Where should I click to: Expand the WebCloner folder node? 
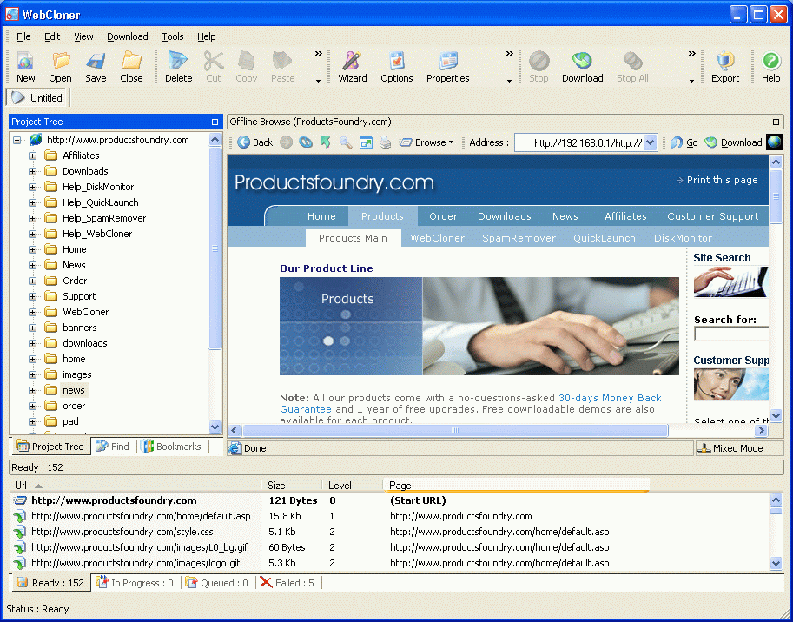point(32,312)
